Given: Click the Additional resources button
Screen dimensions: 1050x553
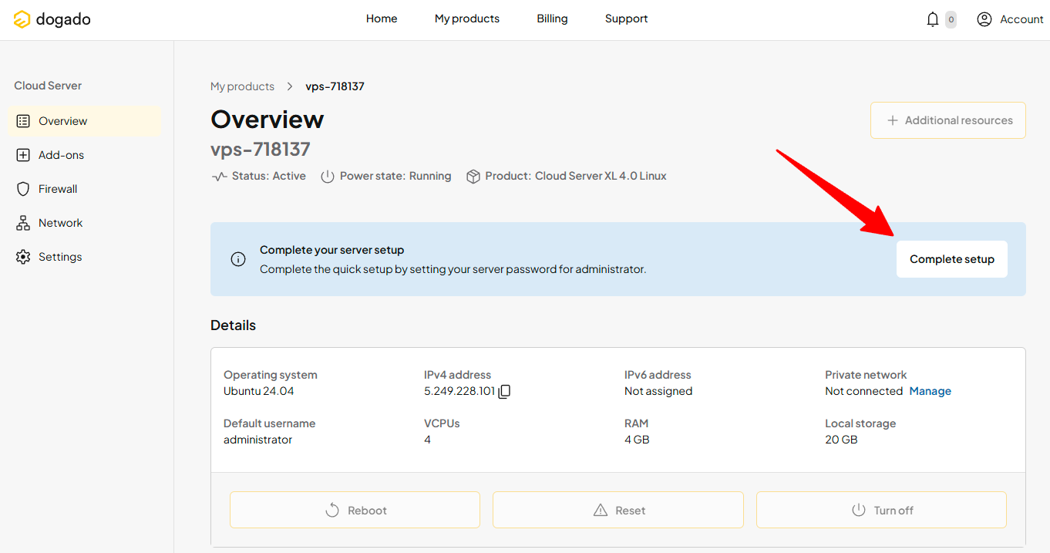Looking at the screenshot, I should click(x=948, y=120).
